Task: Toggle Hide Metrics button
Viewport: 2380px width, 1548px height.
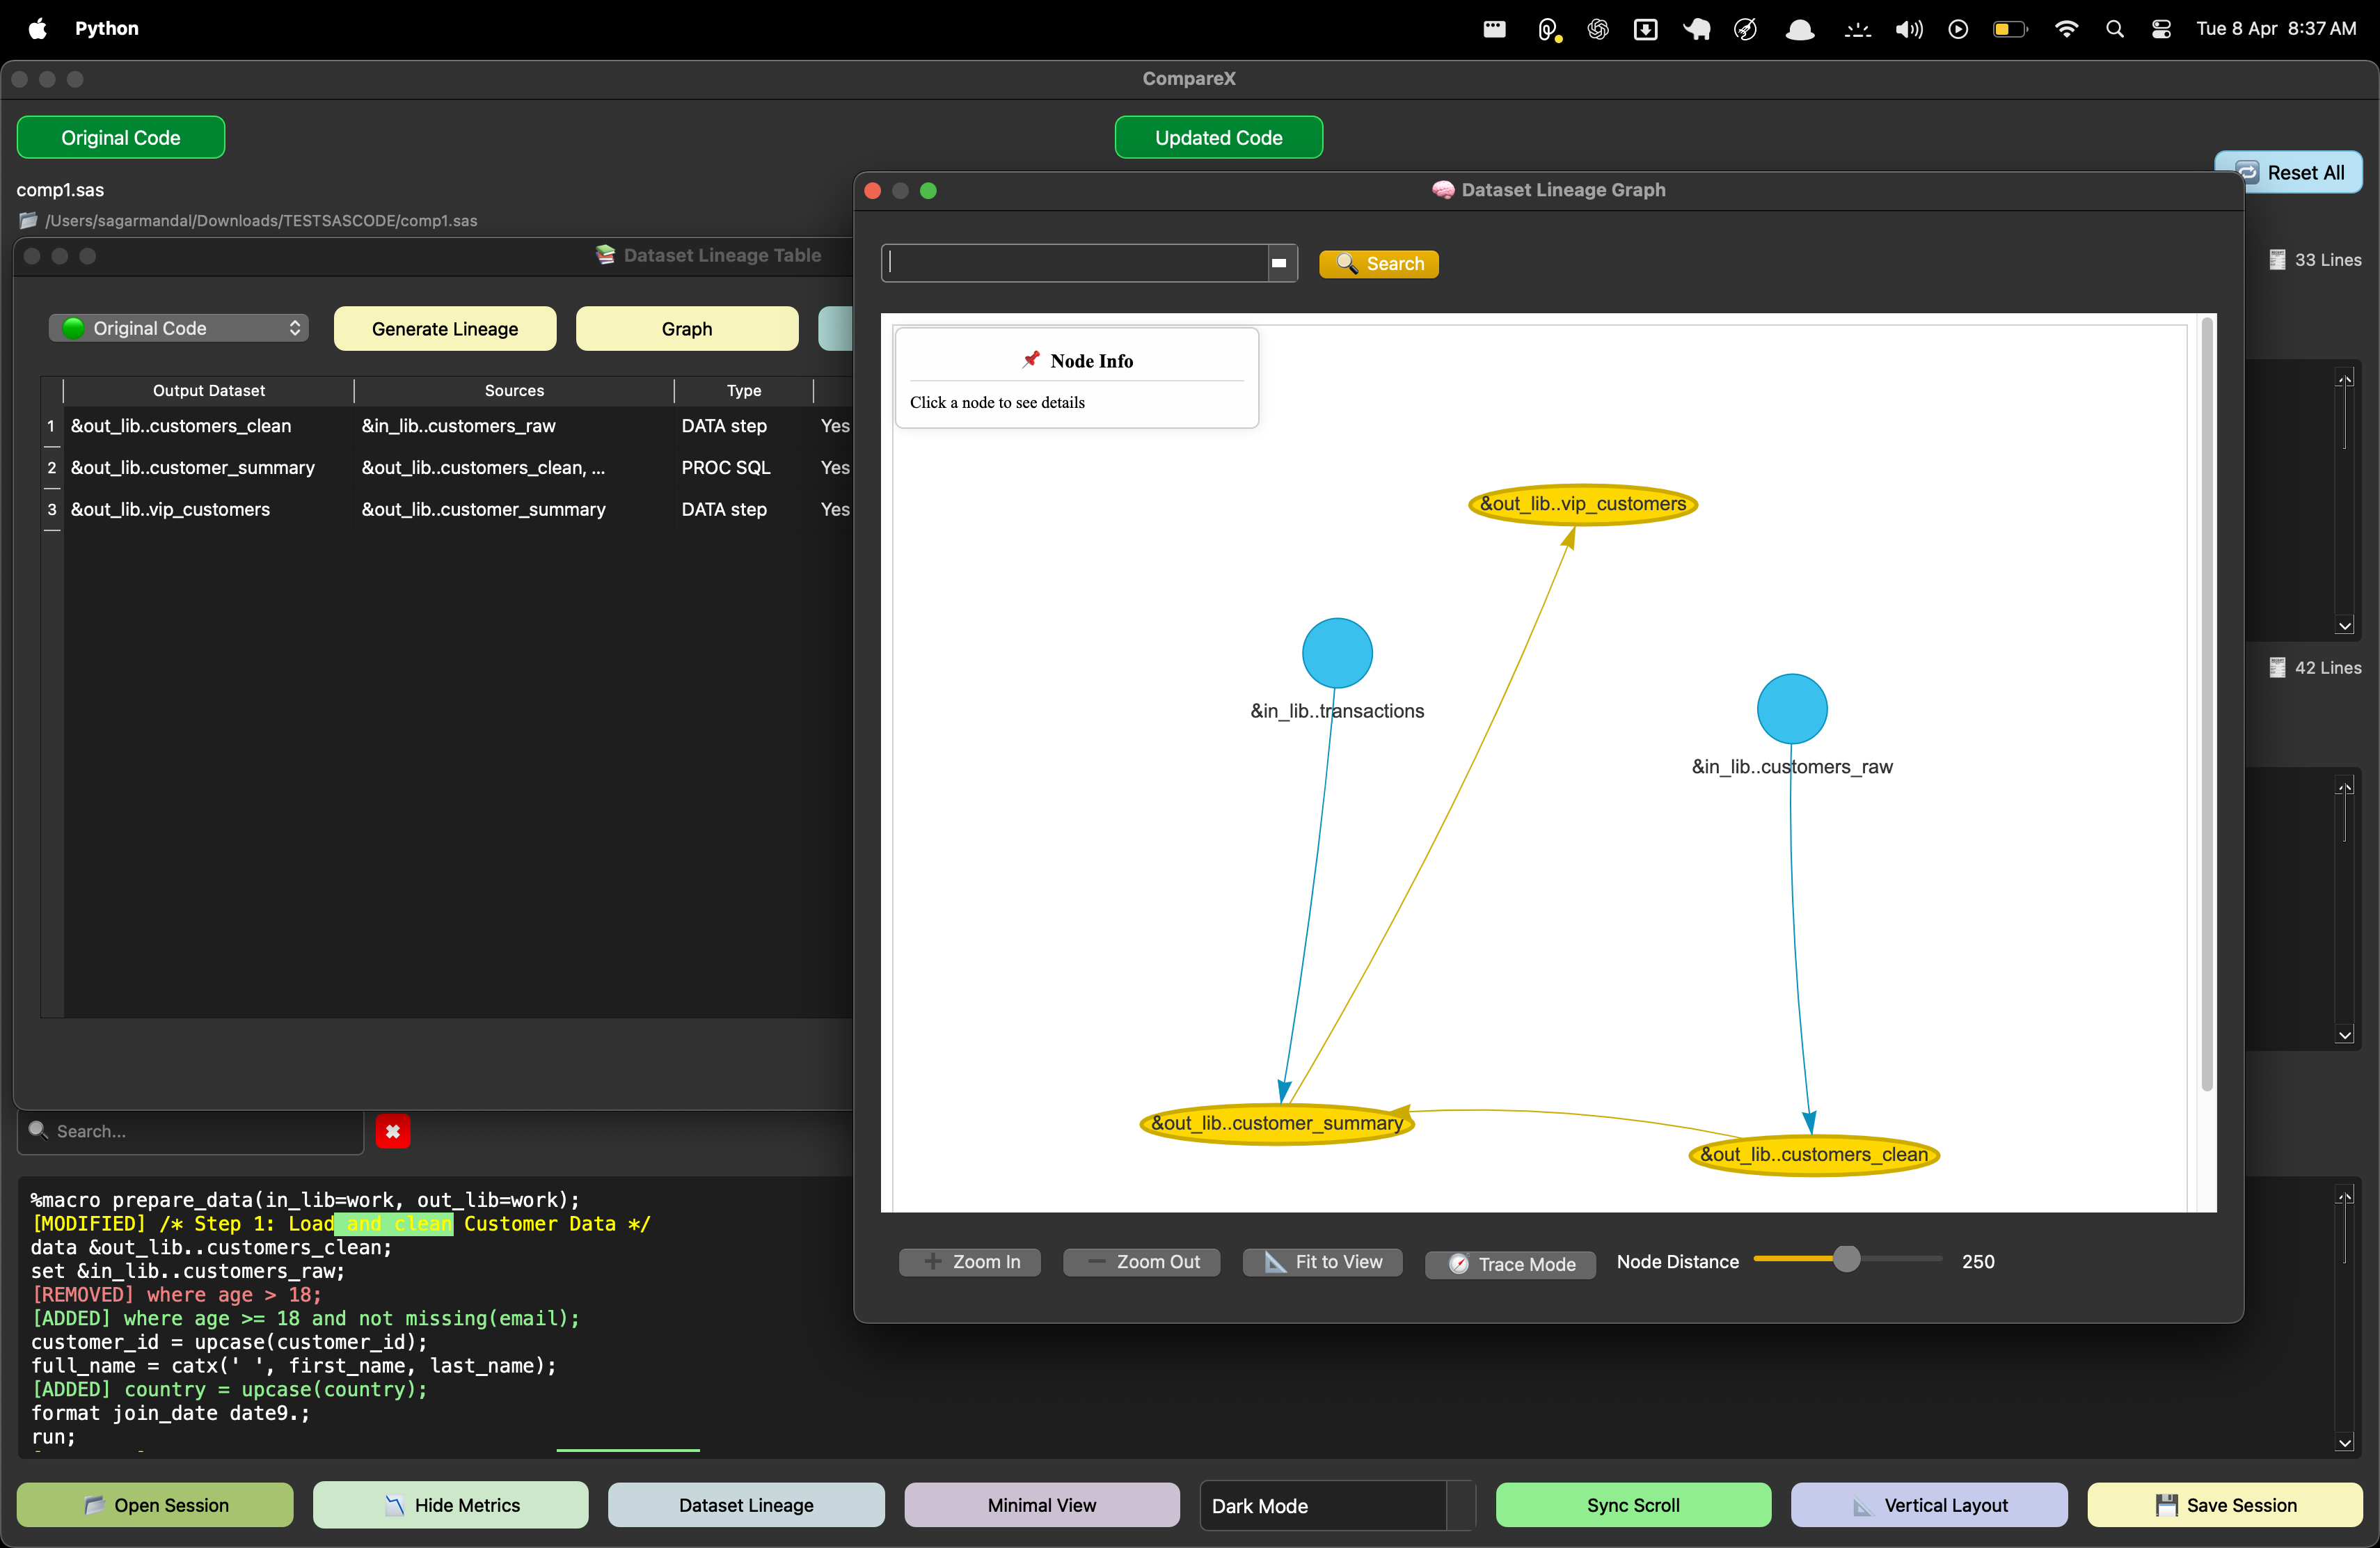Action: pyautogui.click(x=450, y=1505)
